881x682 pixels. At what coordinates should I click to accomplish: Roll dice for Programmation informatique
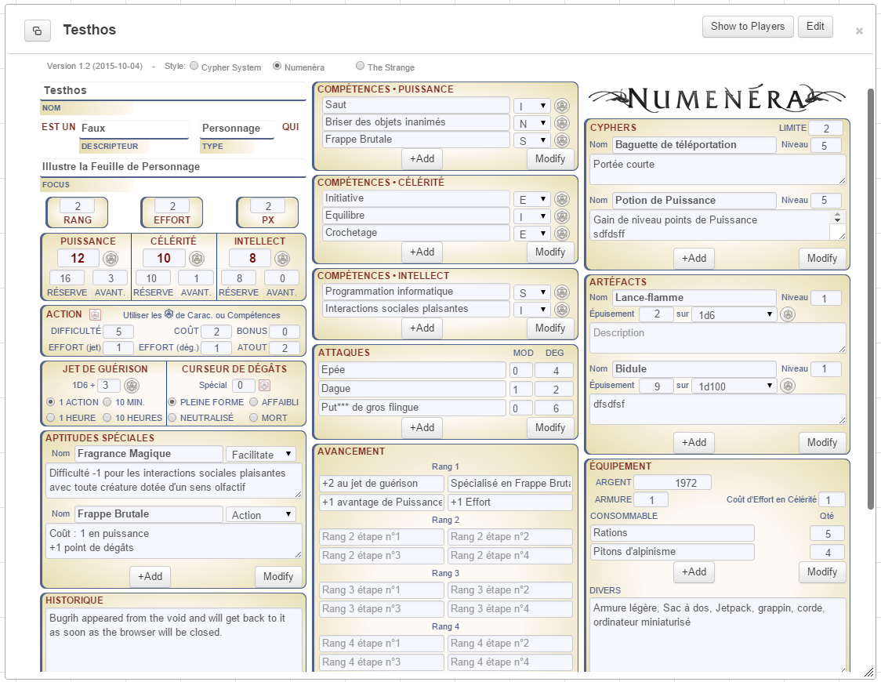tap(562, 292)
